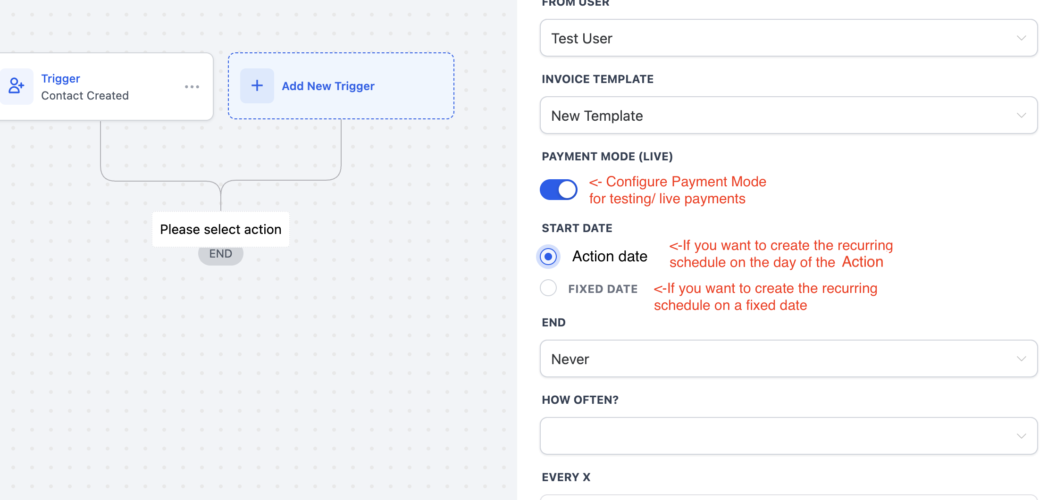
Task: Open the trigger's three-dot options menu
Action: [x=192, y=87]
